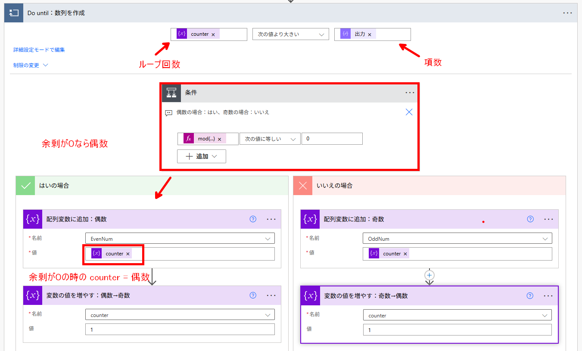Click the 条件 condition icon
The height and width of the screenshot is (351, 582).
coord(171,93)
